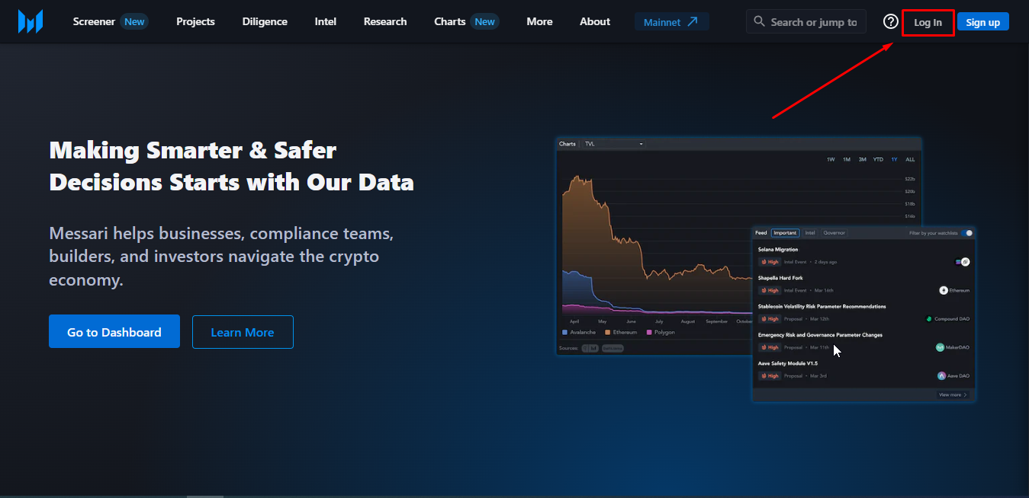Click the Sign up button
The image size is (1029, 498).
983,22
